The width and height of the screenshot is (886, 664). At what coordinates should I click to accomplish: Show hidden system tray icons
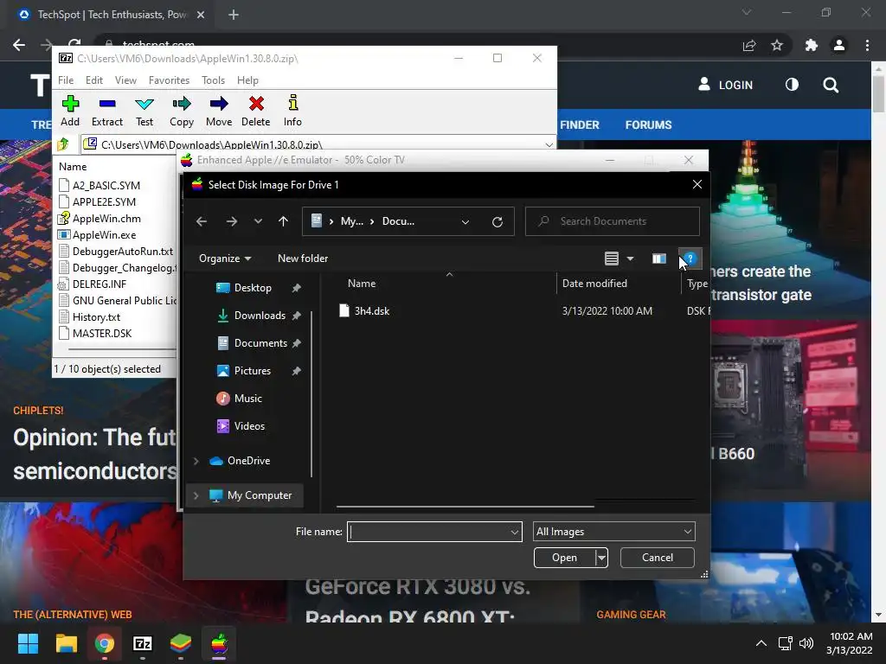point(761,643)
